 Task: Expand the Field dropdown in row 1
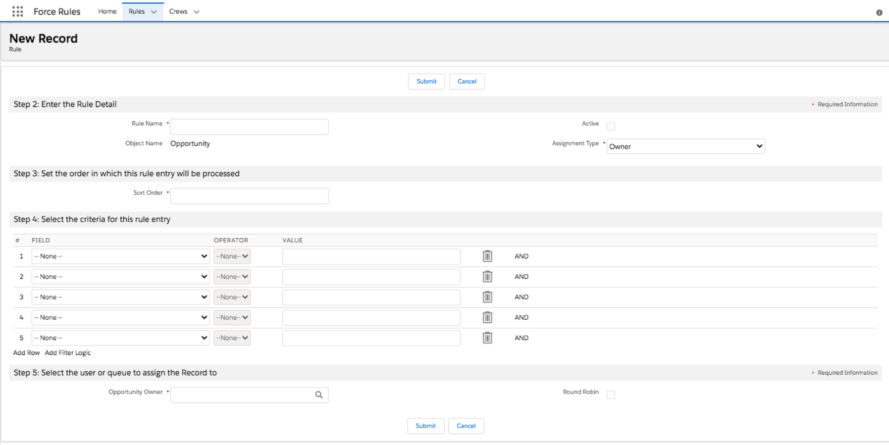[120, 256]
